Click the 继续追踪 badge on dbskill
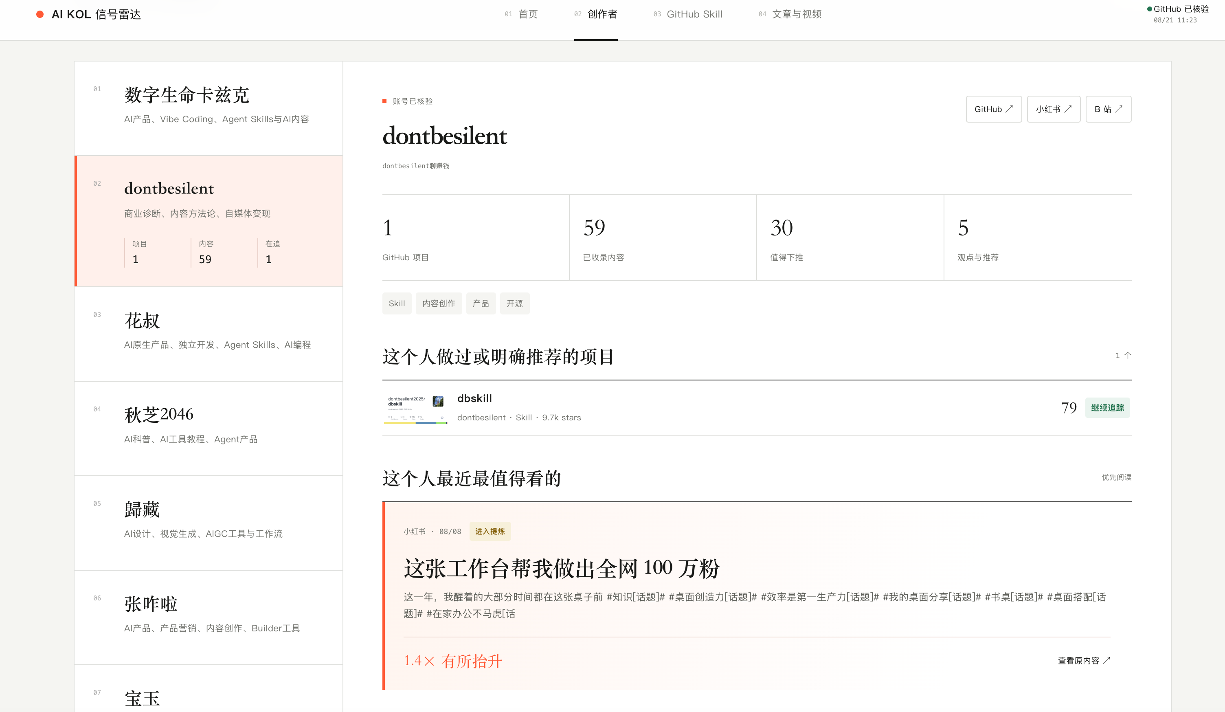 [x=1107, y=408]
